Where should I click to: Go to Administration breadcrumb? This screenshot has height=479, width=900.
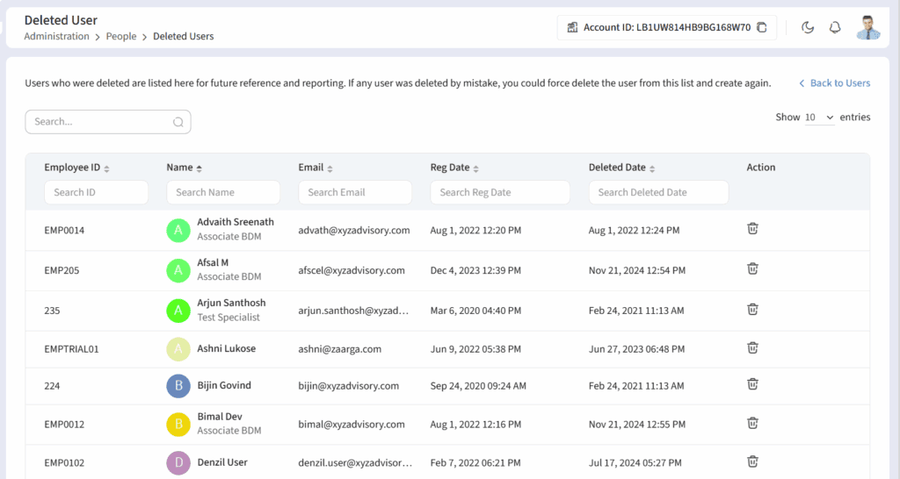click(x=56, y=37)
